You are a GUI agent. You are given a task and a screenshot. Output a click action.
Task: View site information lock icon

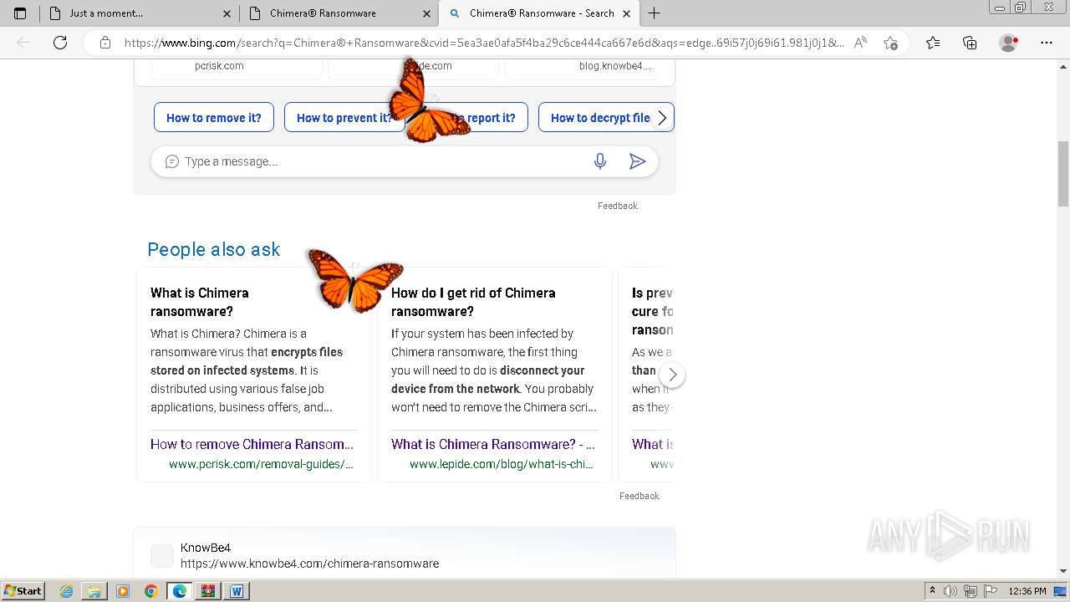point(105,43)
